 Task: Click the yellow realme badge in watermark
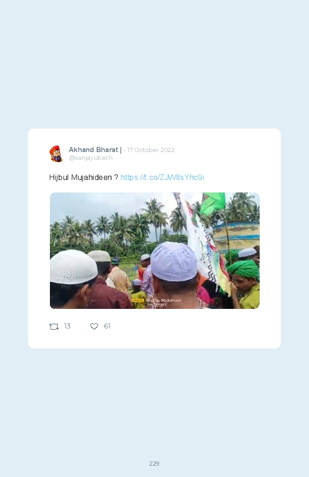point(138,300)
